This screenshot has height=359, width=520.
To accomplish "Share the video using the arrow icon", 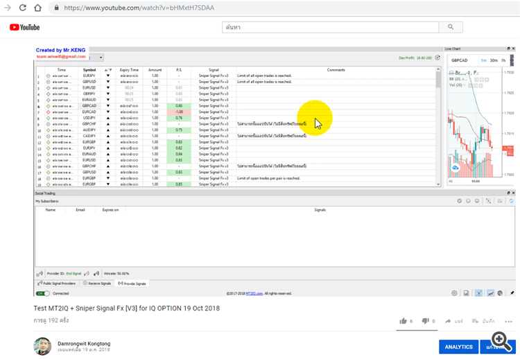I will (448, 321).
